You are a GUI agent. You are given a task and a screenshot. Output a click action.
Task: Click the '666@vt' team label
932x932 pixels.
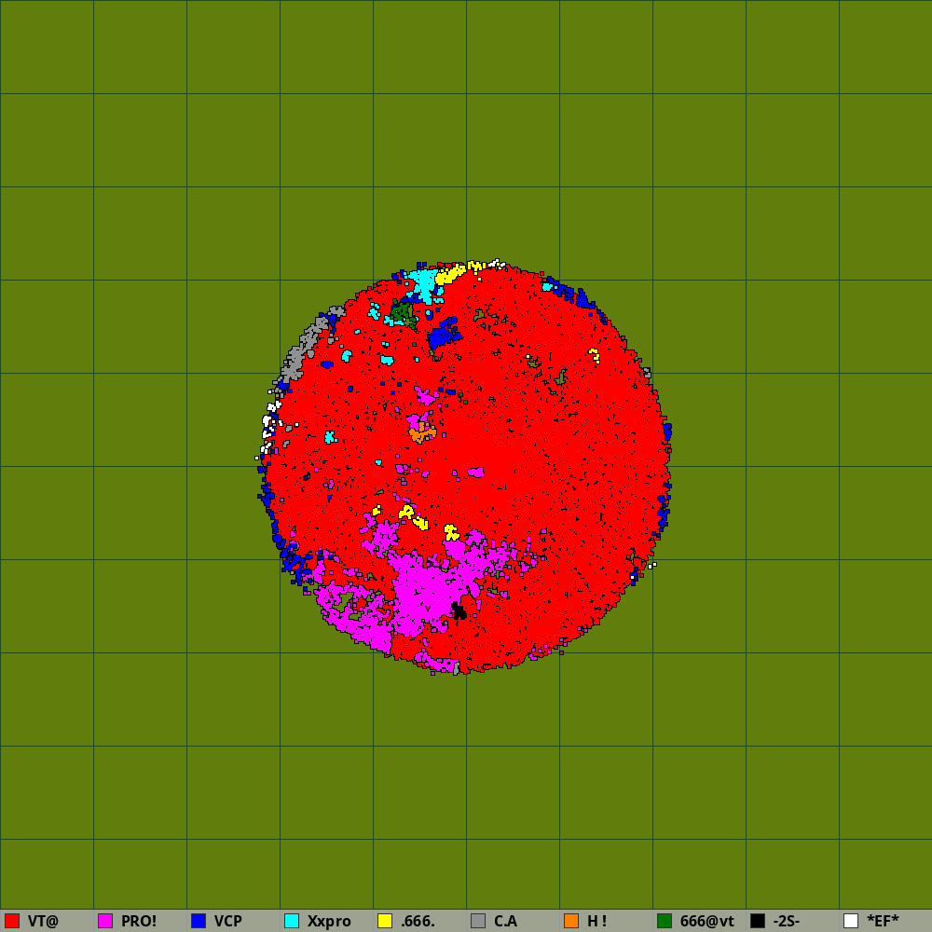(706, 922)
